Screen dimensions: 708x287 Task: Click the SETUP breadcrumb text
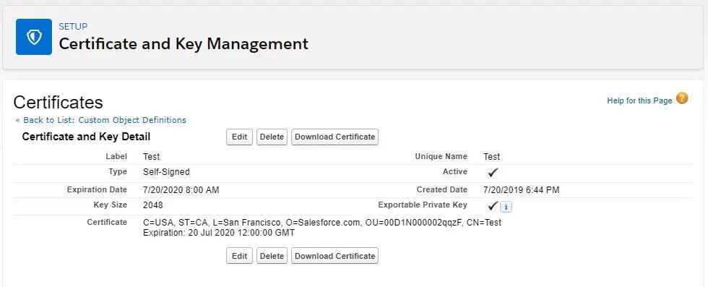click(73, 27)
